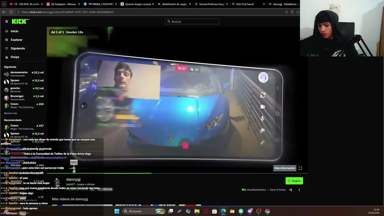384x216 pixels.
Task: Click the profile avatar on the ad phone screen
Action: (x=263, y=77)
